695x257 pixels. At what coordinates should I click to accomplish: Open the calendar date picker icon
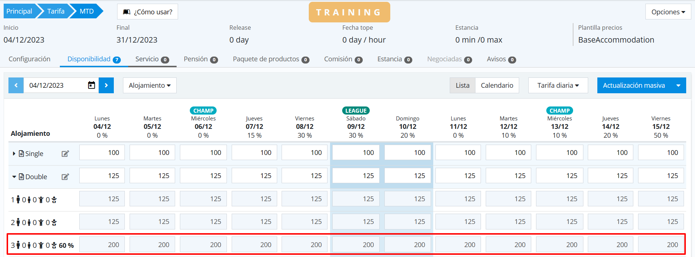click(x=91, y=85)
